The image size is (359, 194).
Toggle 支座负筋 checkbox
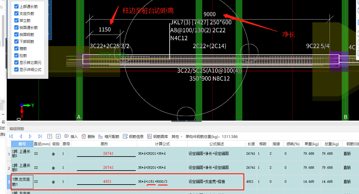click(16, 13)
